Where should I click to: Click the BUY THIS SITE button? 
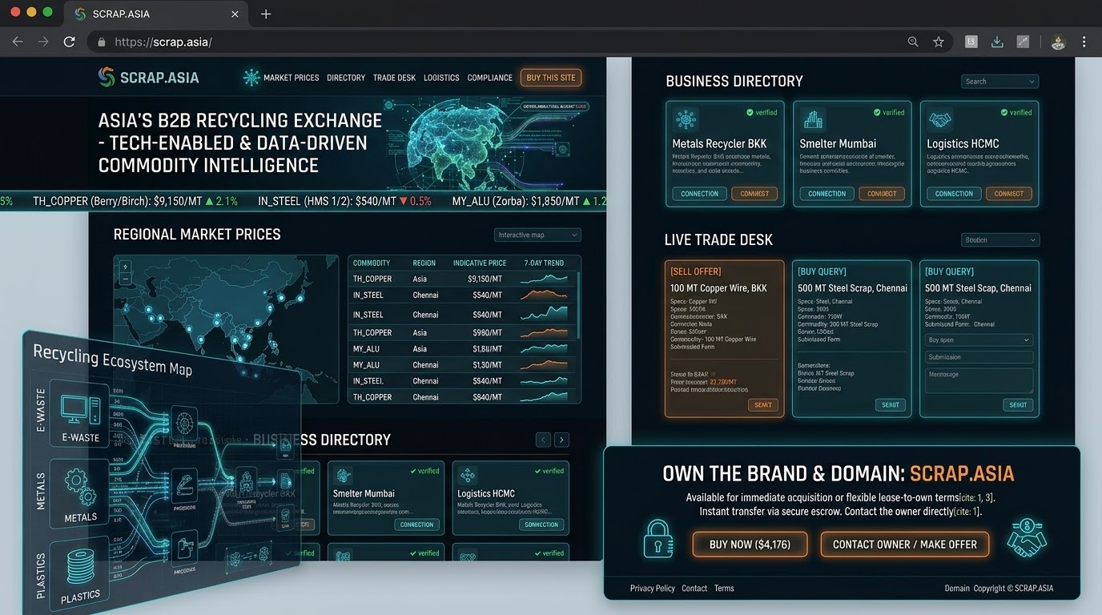(551, 78)
